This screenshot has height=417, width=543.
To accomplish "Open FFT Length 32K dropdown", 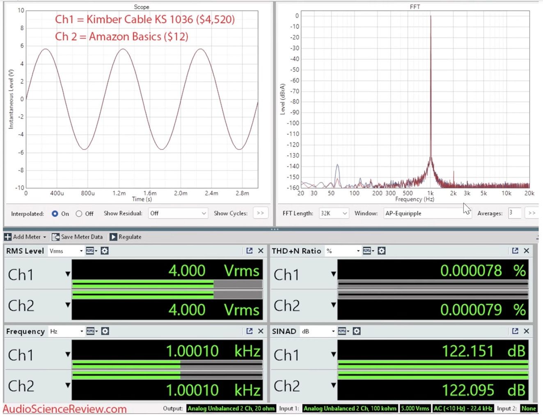I will (x=334, y=213).
